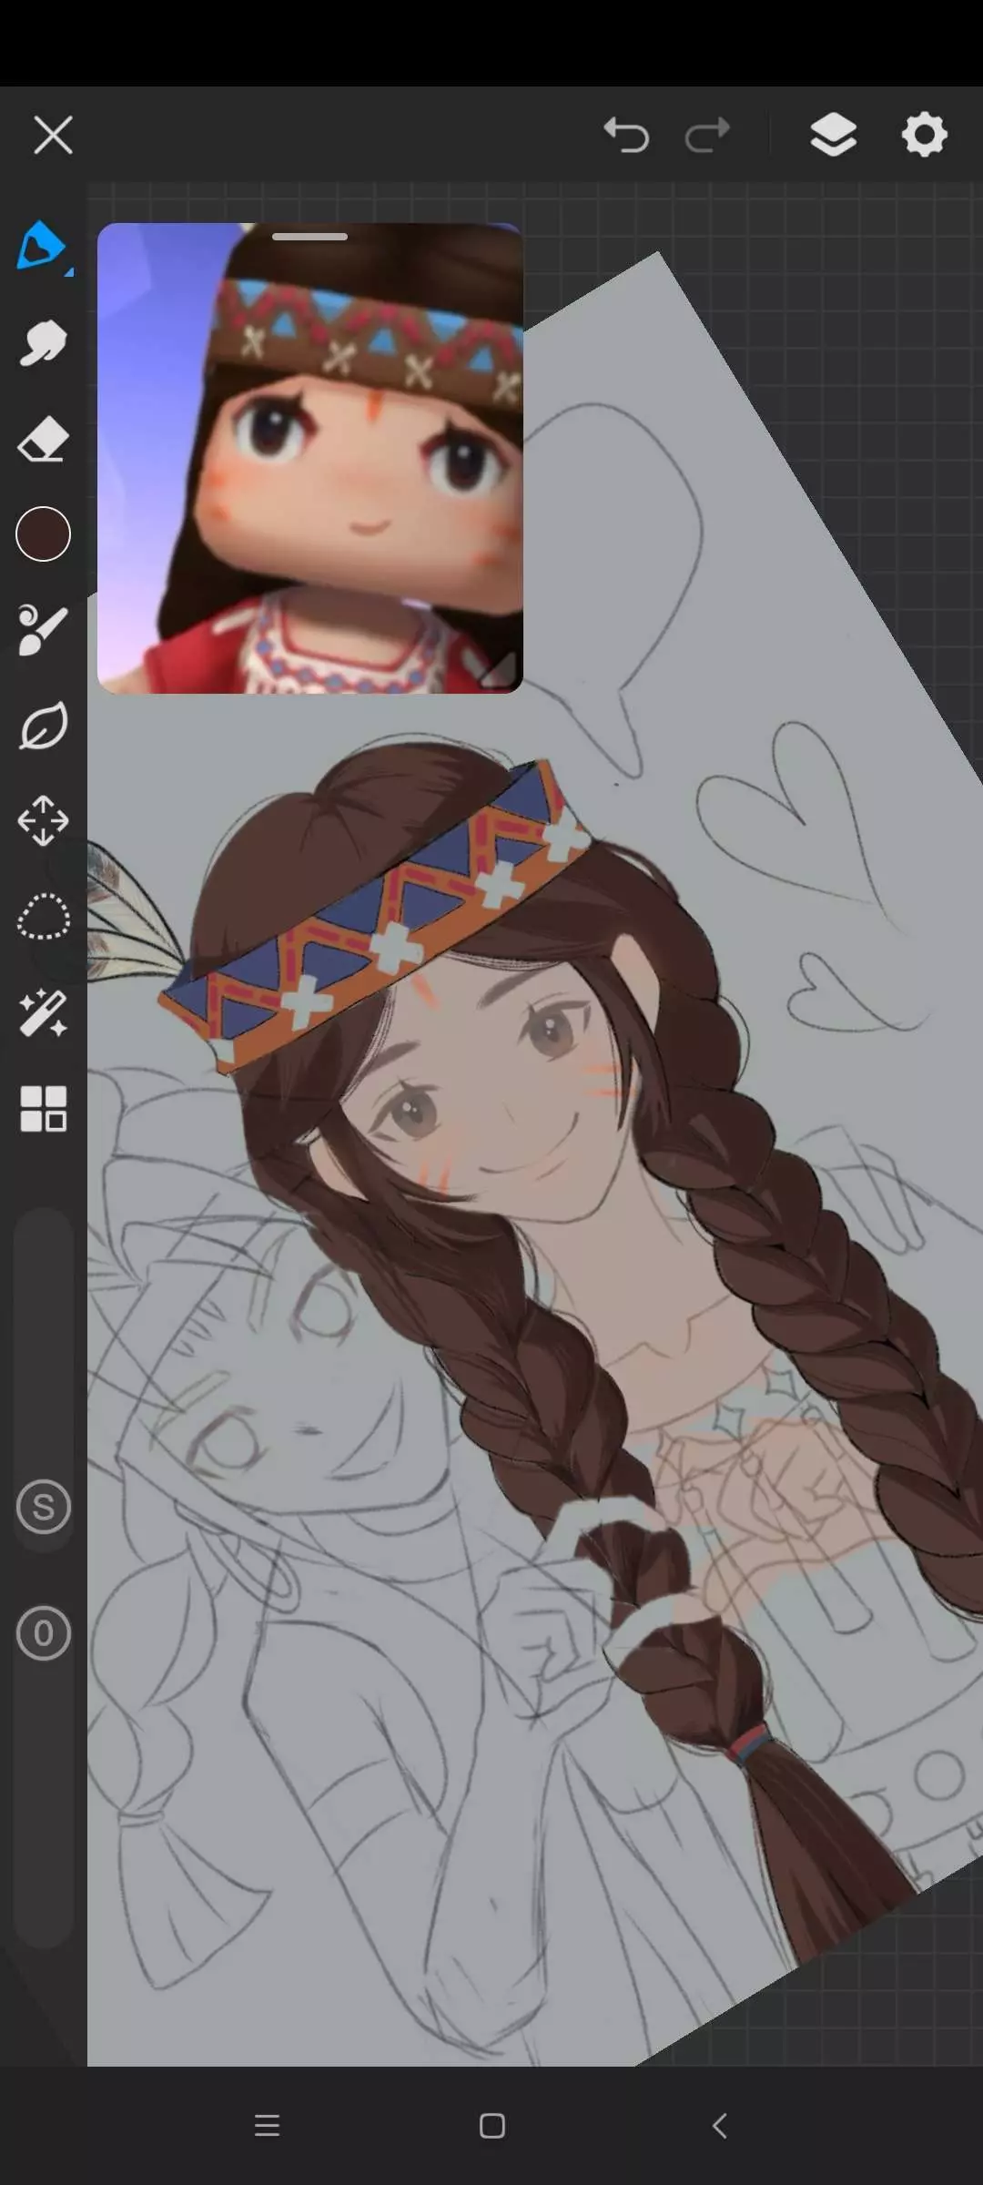This screenshot has width=983, height=2185.
Task: Choose the dotted lasso Selection tool
Action: (x=43, y=917)
